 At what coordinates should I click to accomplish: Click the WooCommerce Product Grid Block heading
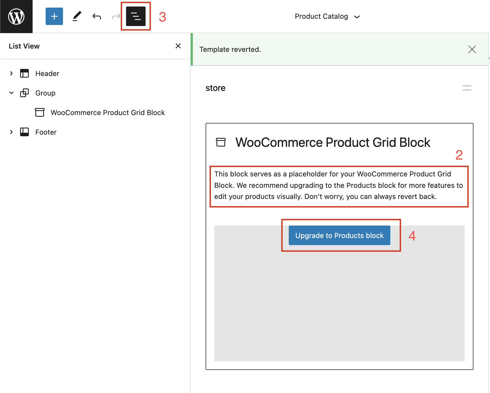(333, 142)
